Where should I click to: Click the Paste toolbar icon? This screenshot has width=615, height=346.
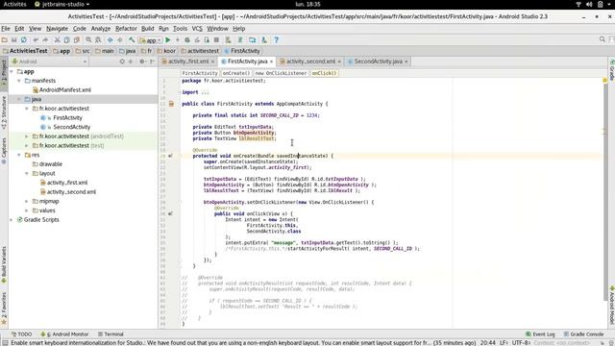pyautogui.click(x=77, y=40)
